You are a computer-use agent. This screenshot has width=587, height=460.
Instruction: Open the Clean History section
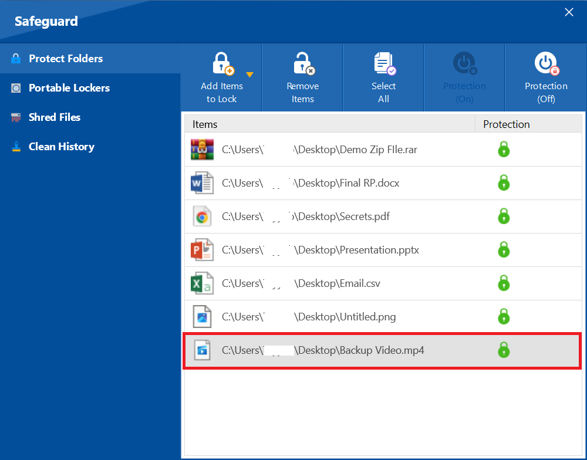[x=61, y=147]
